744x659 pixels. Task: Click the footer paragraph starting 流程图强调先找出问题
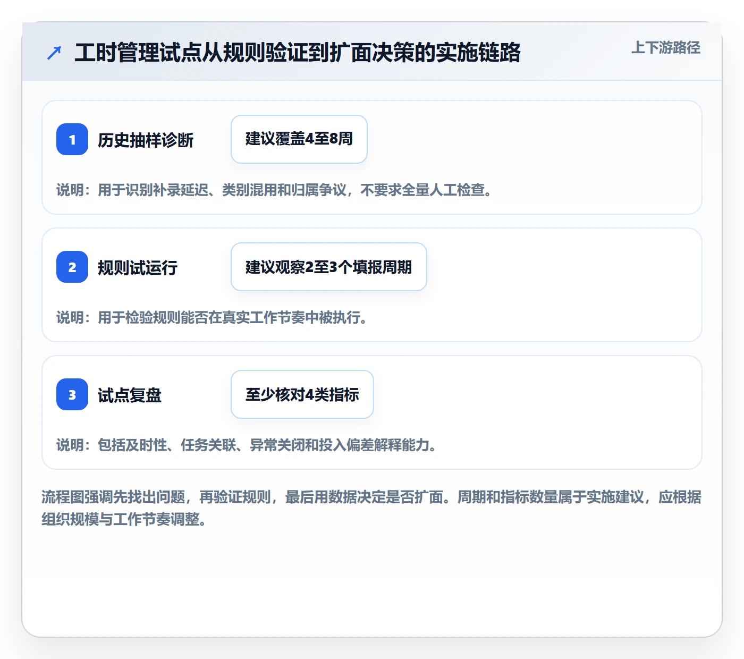click(371, 508)
